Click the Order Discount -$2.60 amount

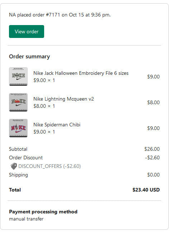pos(152,158)
